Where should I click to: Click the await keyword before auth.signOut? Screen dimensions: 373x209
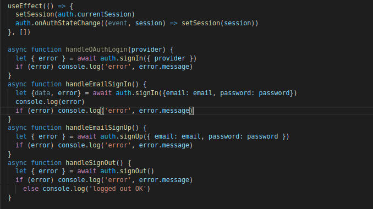point(87,171)
